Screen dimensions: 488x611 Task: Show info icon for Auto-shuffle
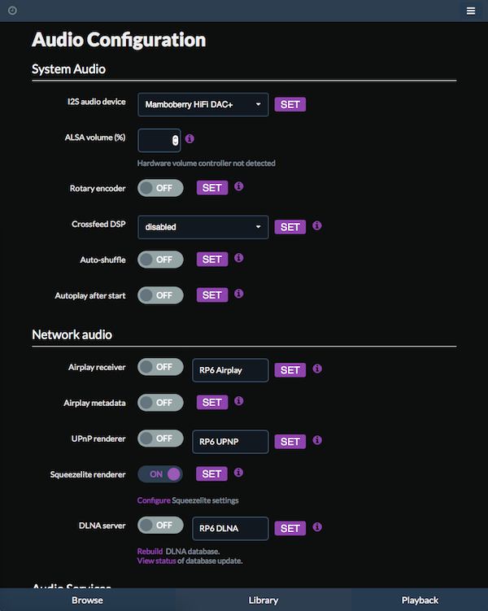pyautogui.click(x=239, y=258)
